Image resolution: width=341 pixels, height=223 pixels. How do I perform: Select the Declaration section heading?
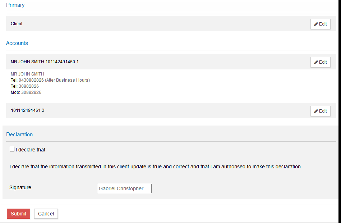coord(19,135)
